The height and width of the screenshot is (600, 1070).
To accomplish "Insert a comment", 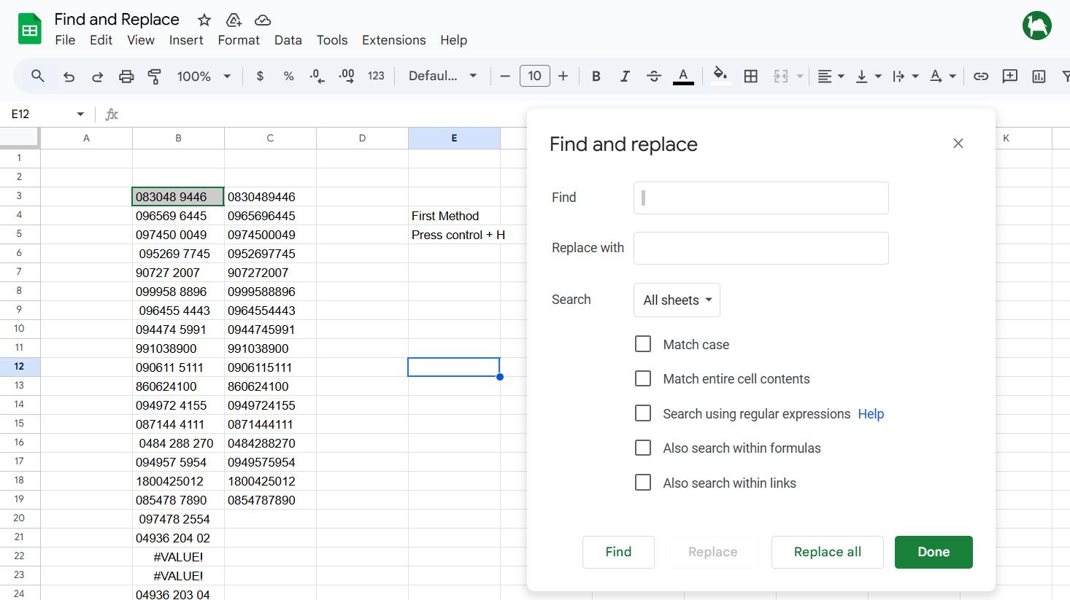I will pos(1010,76).
